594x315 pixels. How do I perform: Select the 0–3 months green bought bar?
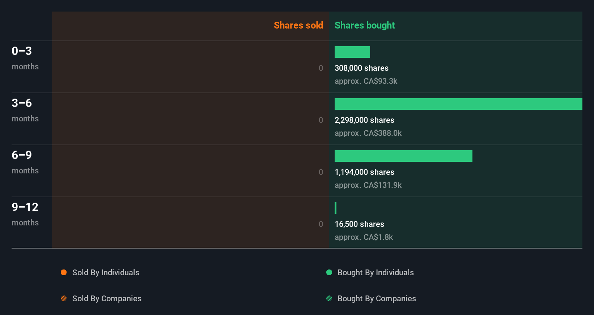[352, 52]
